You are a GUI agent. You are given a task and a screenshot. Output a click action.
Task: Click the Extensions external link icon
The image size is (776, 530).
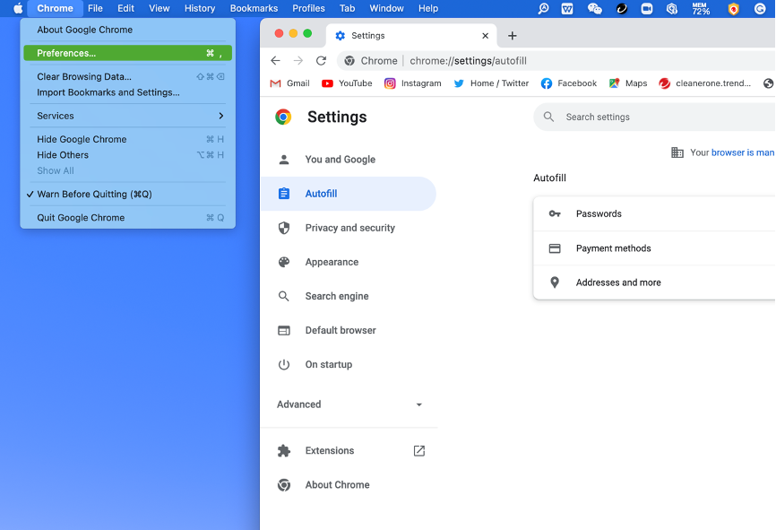point(418,451)
